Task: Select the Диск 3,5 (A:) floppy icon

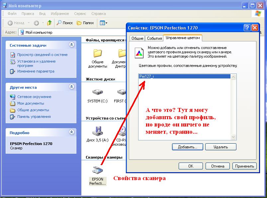Action: click(x=98, y=131)
